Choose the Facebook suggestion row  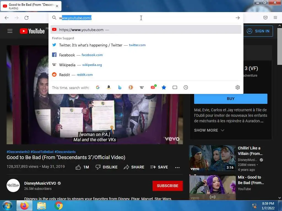pos(146,55)
